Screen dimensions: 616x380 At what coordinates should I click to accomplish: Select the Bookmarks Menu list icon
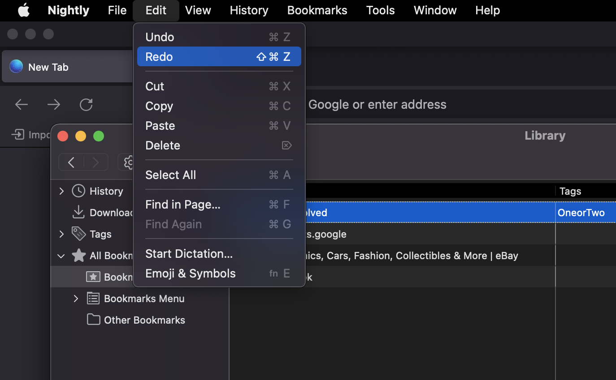[x=93, y=298]
